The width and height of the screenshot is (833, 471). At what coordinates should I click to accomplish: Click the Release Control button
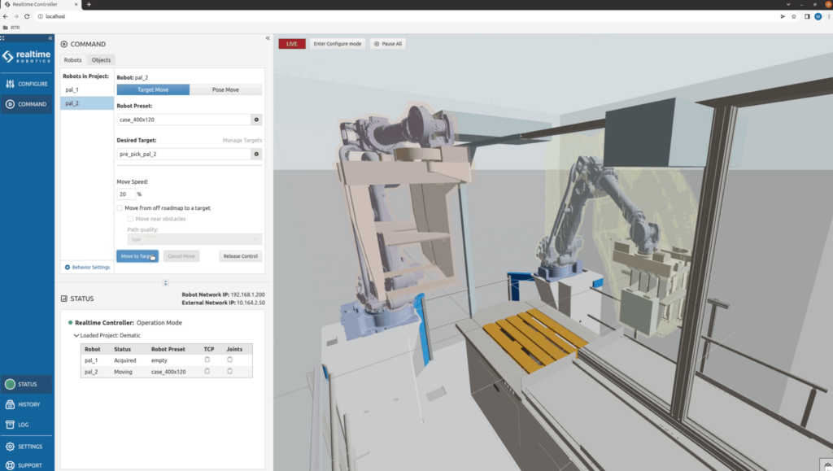[x=240, y=256]
